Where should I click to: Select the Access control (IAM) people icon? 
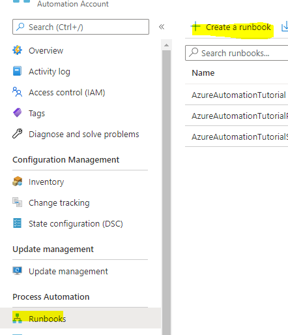click(x=17, y=92)
